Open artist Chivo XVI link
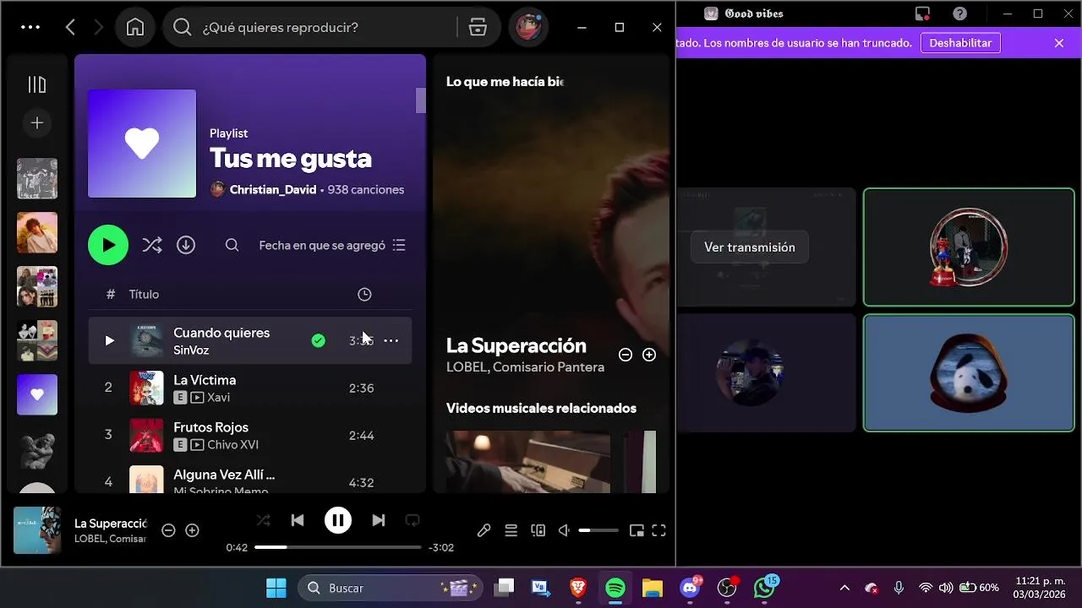 point(232,444)
